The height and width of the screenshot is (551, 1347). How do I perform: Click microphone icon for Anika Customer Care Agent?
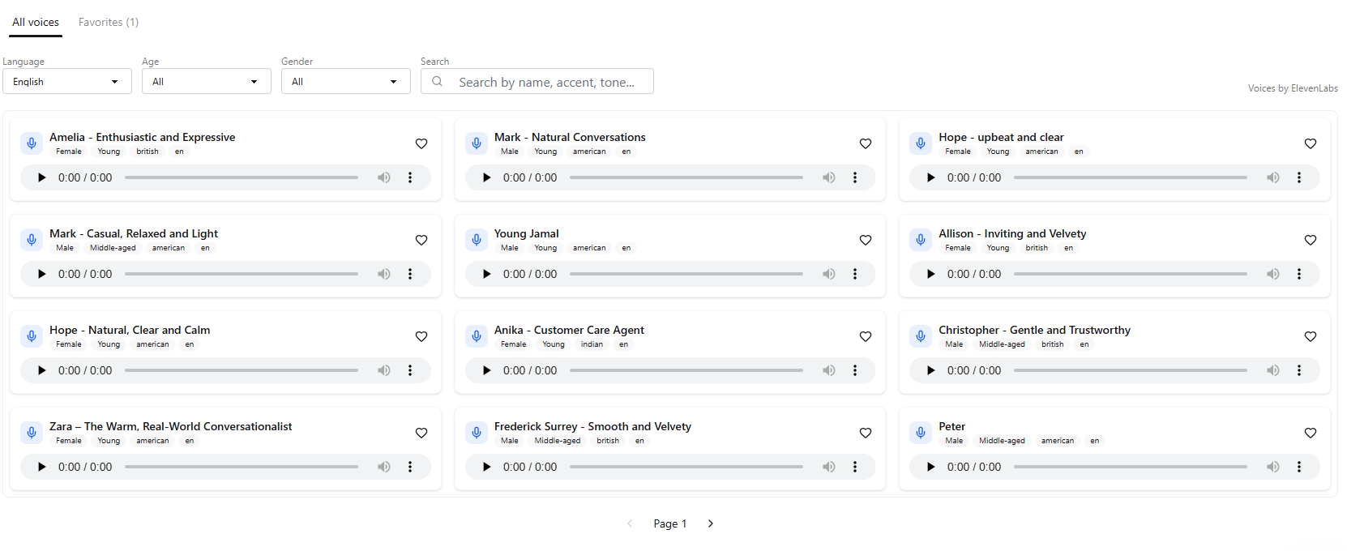477,336
